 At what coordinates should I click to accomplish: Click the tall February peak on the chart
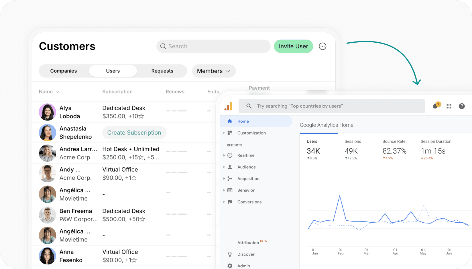(340, 196)
